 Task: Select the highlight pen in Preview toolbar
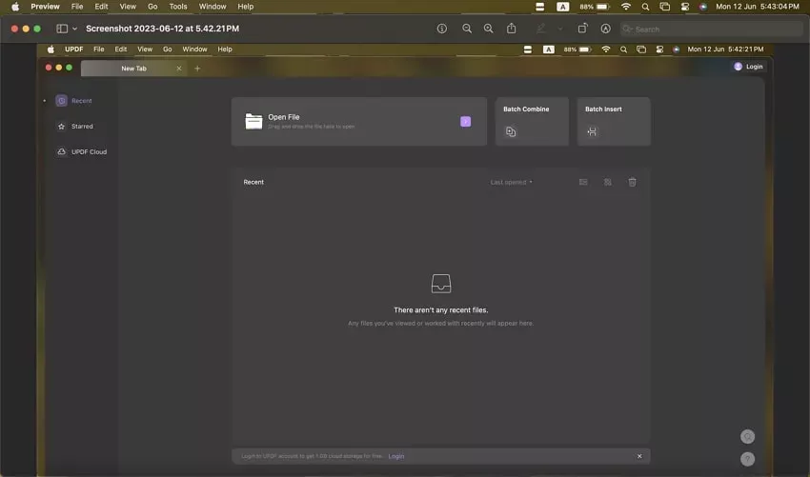click(541, 29)
